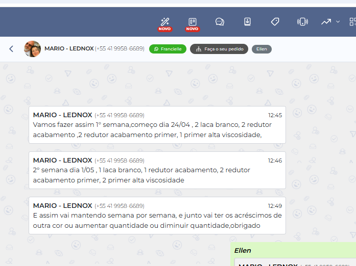
Task: Go back using the left chevron arrow
Action: (x=11, y=49)
